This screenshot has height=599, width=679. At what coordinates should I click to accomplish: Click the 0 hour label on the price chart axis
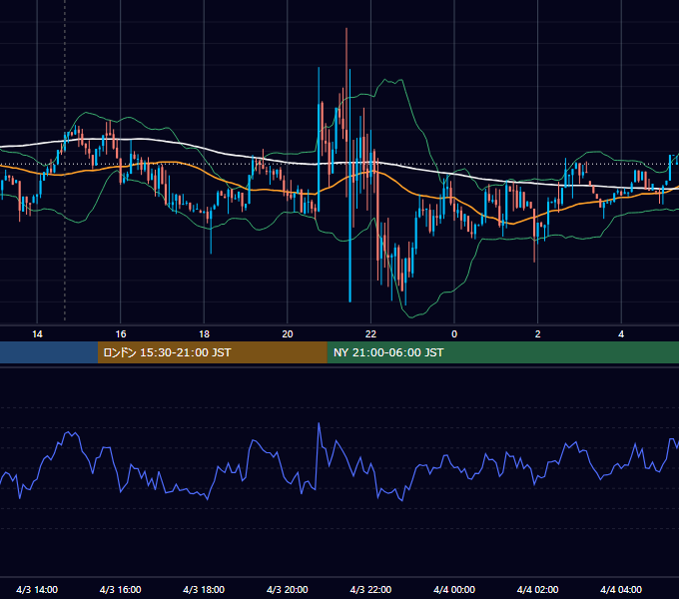click(x=454, y=334)
